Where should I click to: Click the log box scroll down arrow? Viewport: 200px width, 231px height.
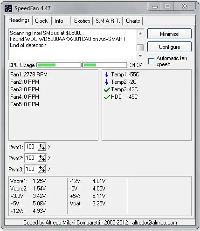pos(140,55)
